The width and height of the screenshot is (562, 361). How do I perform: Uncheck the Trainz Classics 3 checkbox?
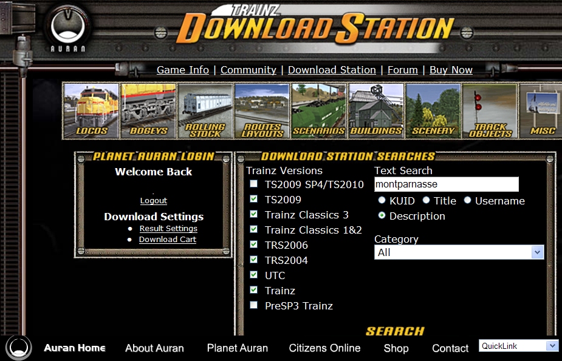(254, 214)
